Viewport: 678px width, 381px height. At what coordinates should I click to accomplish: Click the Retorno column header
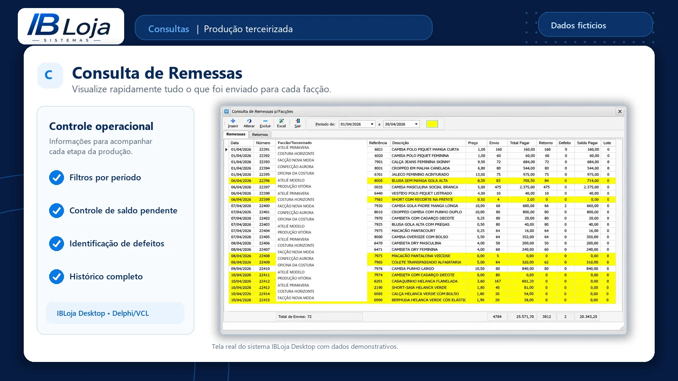547,143
